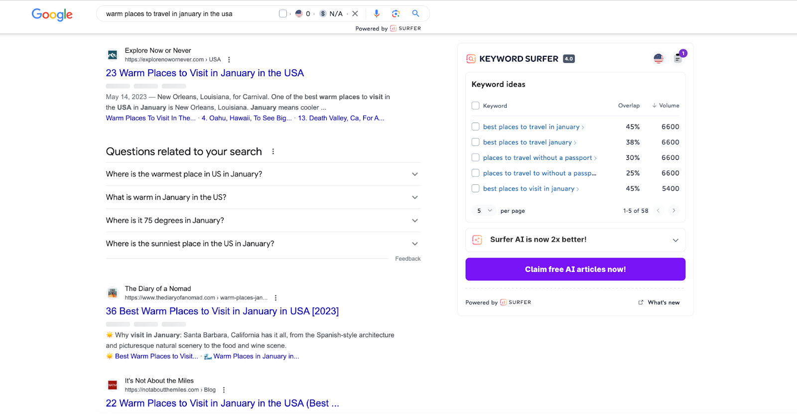Select all keywords with the header Keyword checkbox
Screen dimensions: 797x414
coord(476,106)
